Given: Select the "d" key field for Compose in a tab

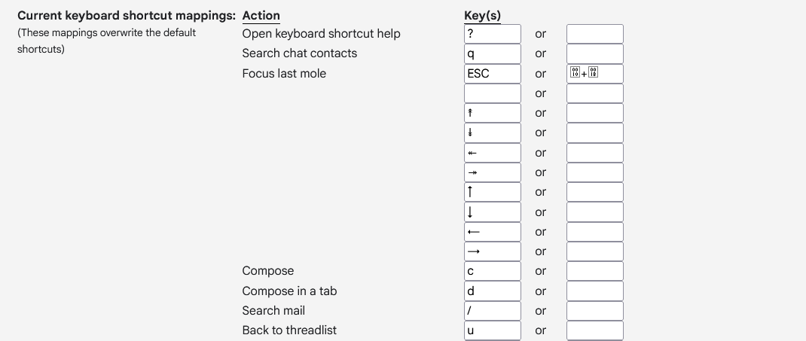Looking at the screenshot, I should (x=493, y=291).
